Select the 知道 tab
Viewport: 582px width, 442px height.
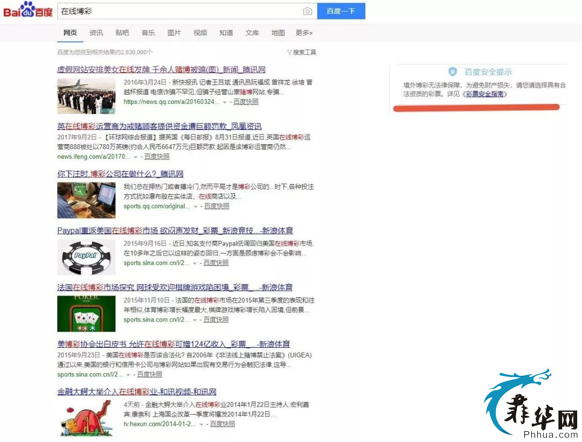click(x=226, y=33)
